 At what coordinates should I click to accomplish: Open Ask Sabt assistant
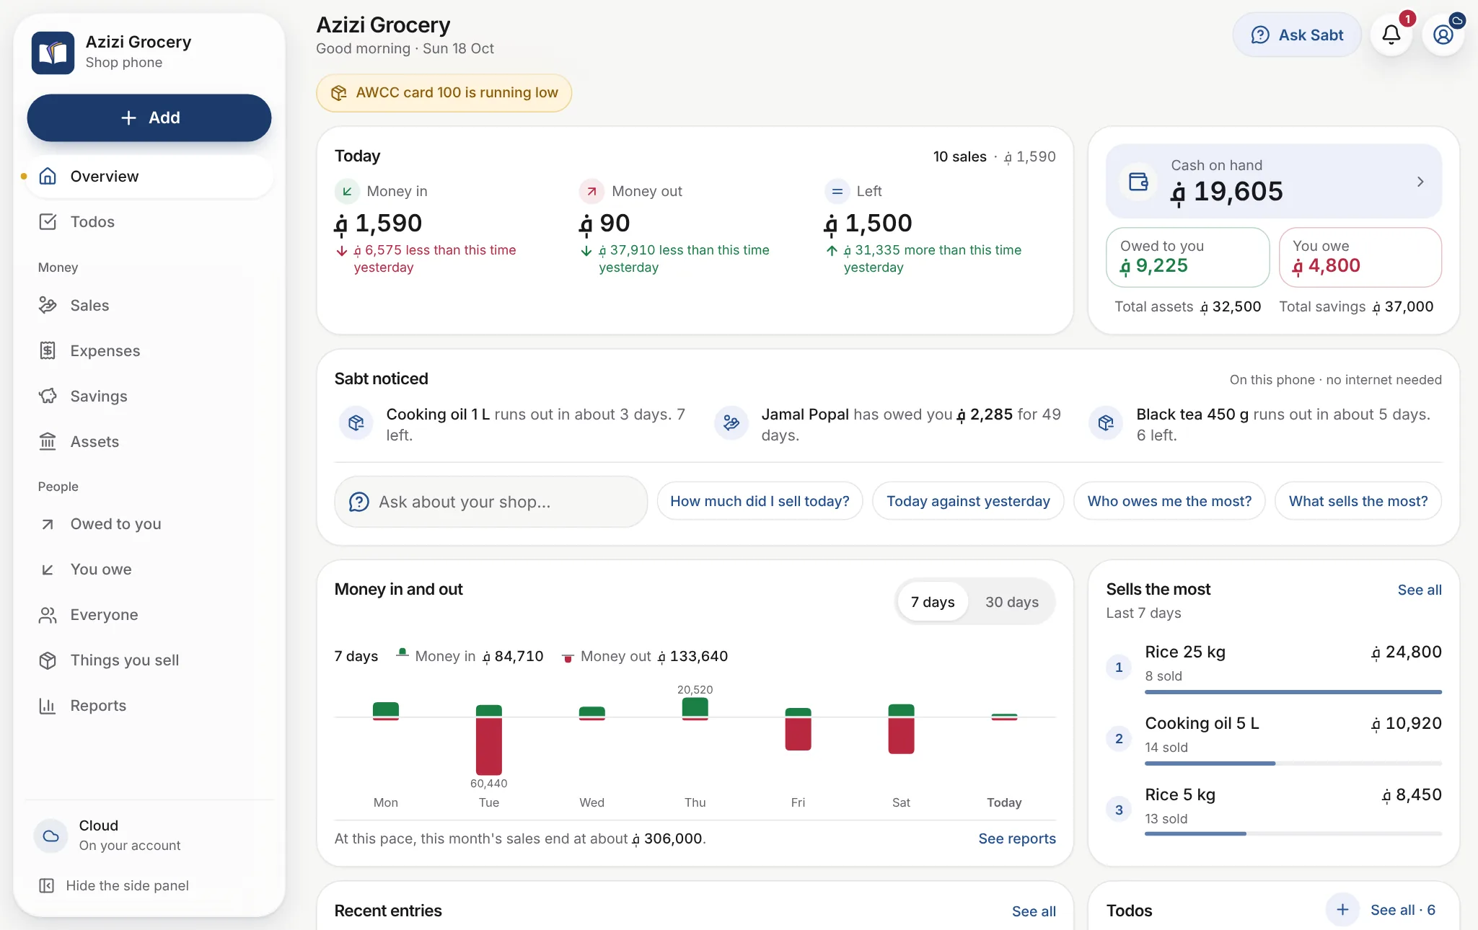pos(1297,35)
